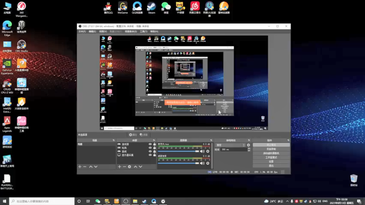Click 开始录制 start recording button
This screenshot has height=205, width=365.
pos(271,149)
